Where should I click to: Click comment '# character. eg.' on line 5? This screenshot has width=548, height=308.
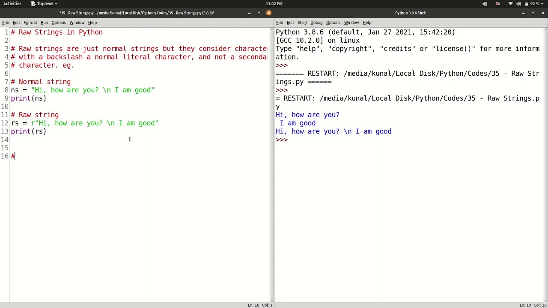[x=42, y=65]
